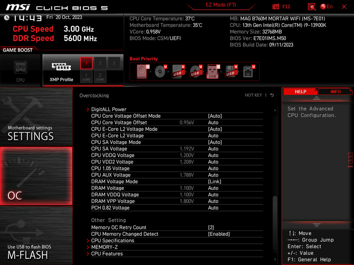Click the XMP Profile memory stick icon
The image size is (354, 265).
coord(61,67)
